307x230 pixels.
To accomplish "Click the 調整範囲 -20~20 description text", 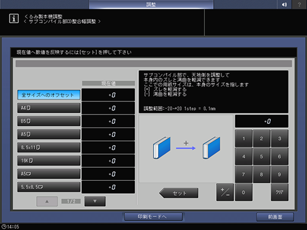I will pyautogui.click(x=179, y=108).
